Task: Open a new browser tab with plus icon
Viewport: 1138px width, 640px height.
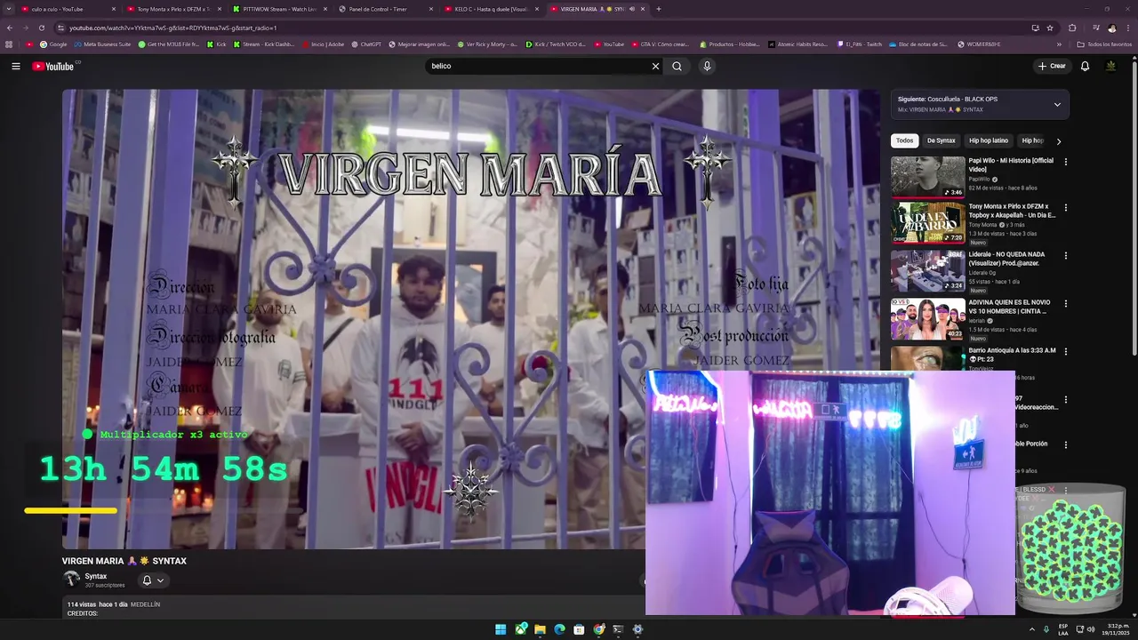Action: (658, 9)
